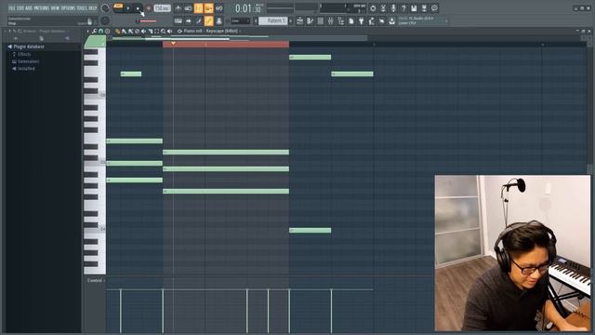Image resolution: width=595 pixels, height=335 pixels.
Task: Show the playlist window icon
Action: click(299, 21)
